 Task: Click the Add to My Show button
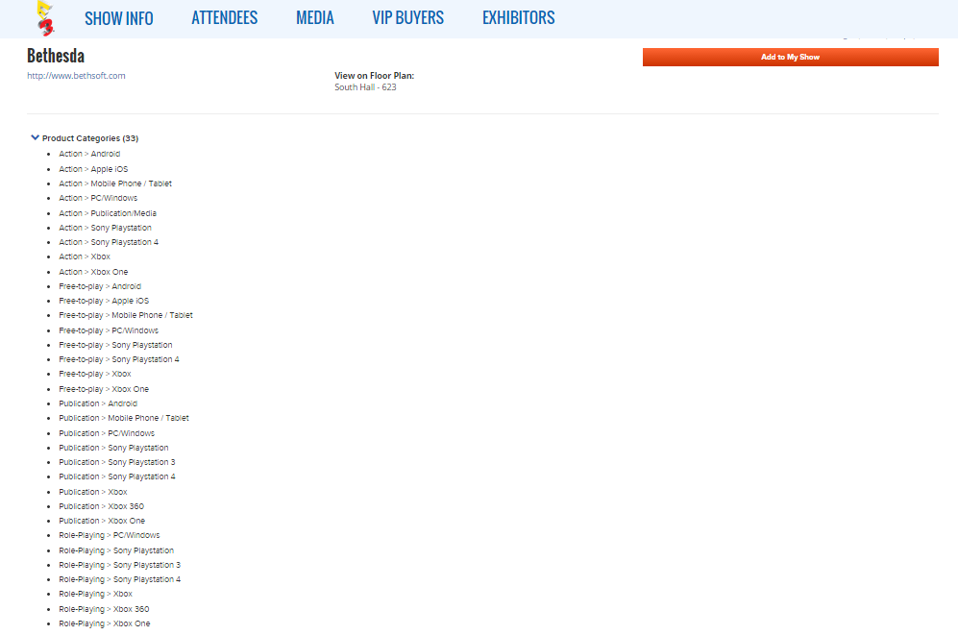coord(790,58)
